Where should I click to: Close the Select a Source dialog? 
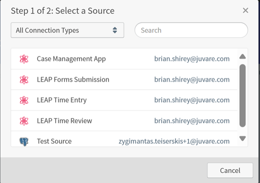(245, 11)
